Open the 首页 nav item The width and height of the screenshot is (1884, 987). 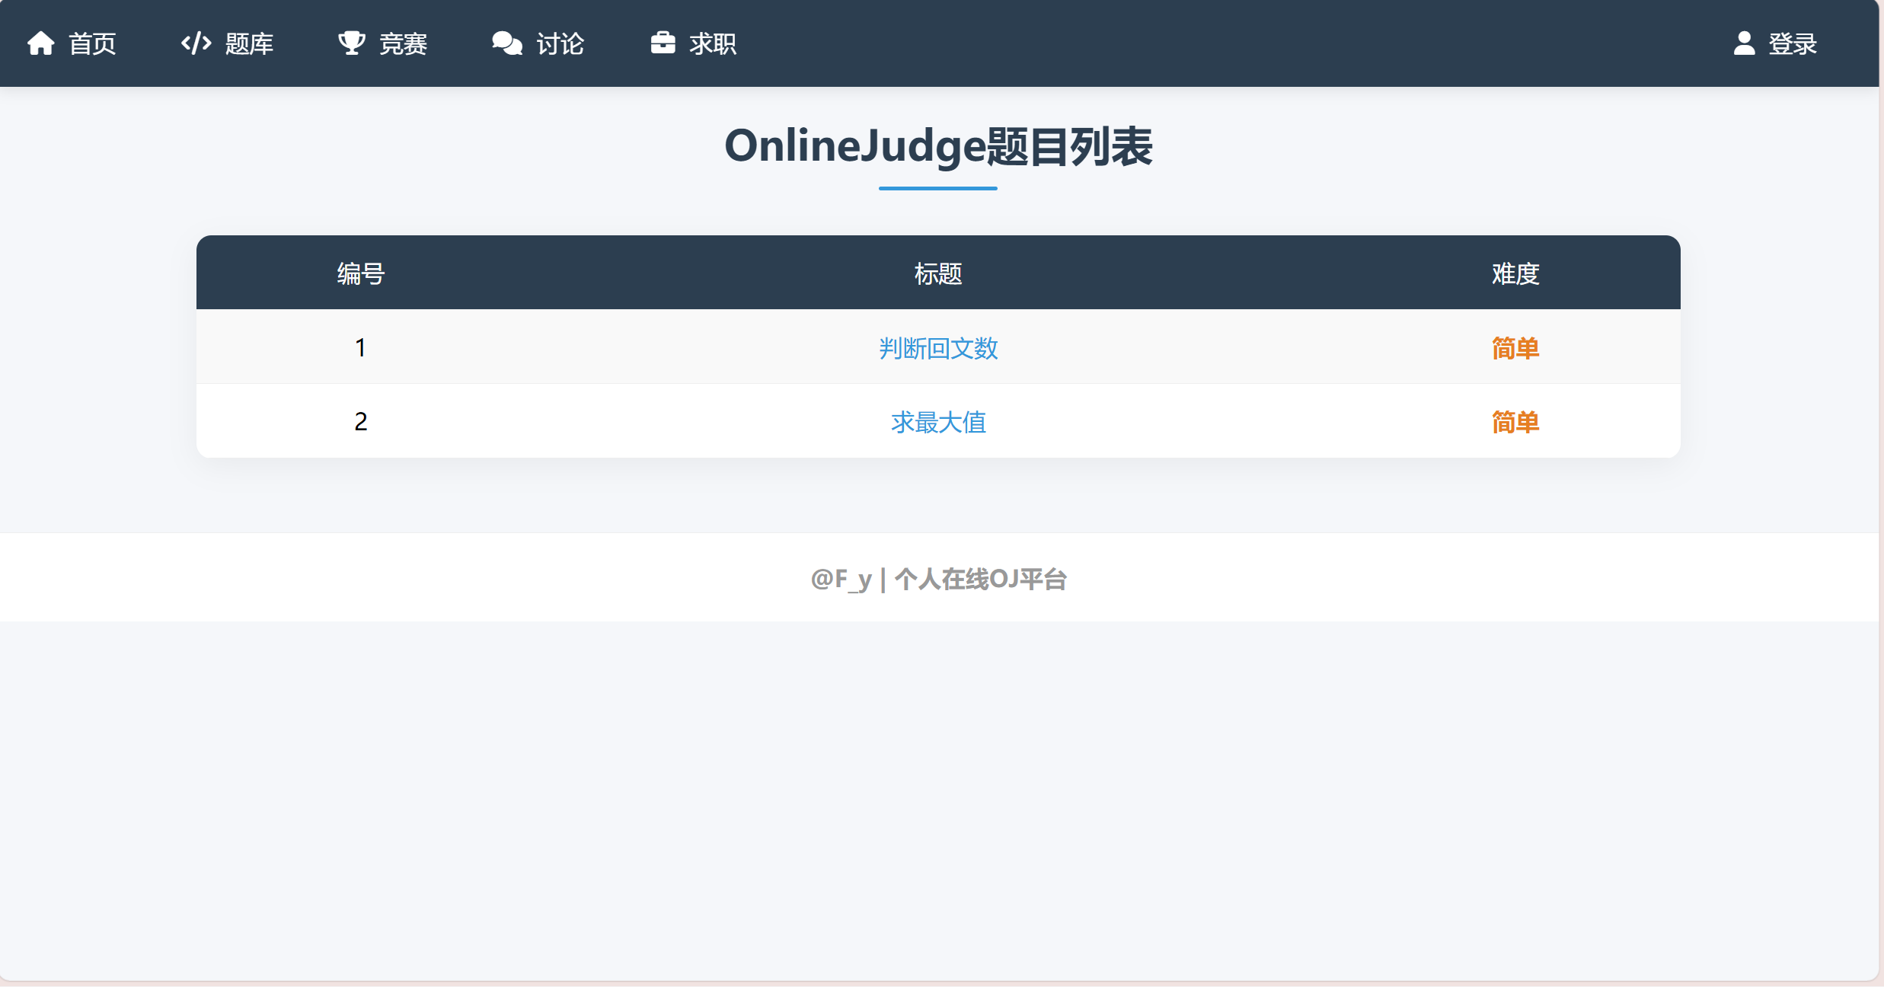coord(92,44)
